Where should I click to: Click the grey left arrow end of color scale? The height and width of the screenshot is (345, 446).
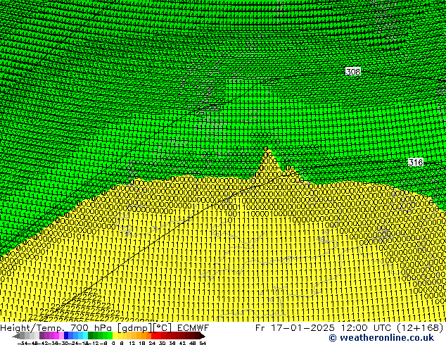point(15,336)
